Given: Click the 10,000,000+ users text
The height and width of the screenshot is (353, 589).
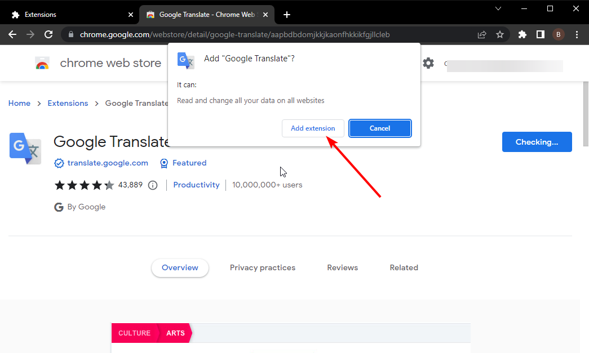Looking at the screenshot, I should (x=267, y=185).
